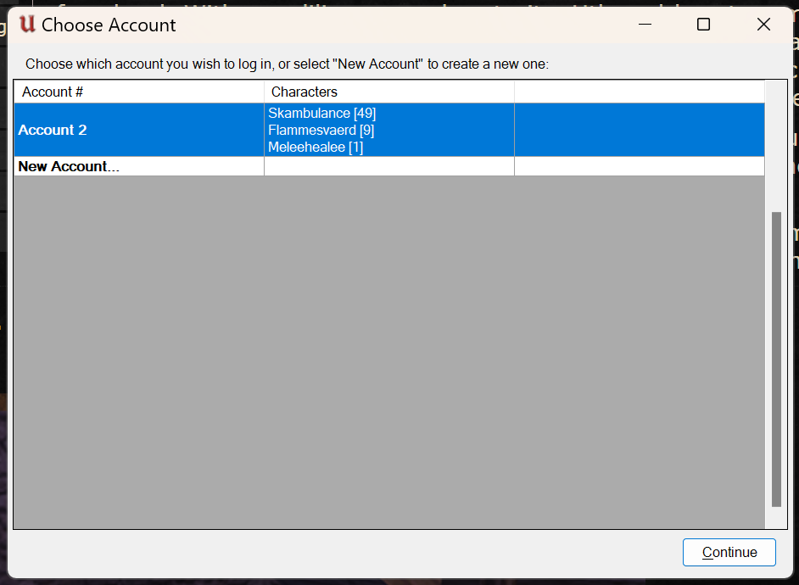Screen dimensions: 799x585
Task: Click the Choose Account title bar text
Action: pyautogui.click(x=109, y=25)
